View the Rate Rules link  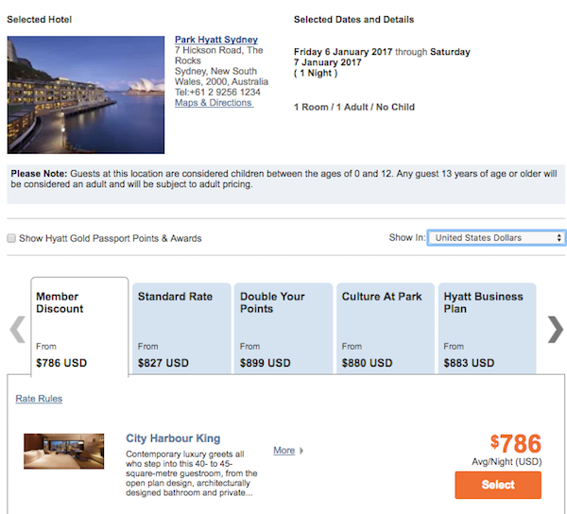[39, 399]
